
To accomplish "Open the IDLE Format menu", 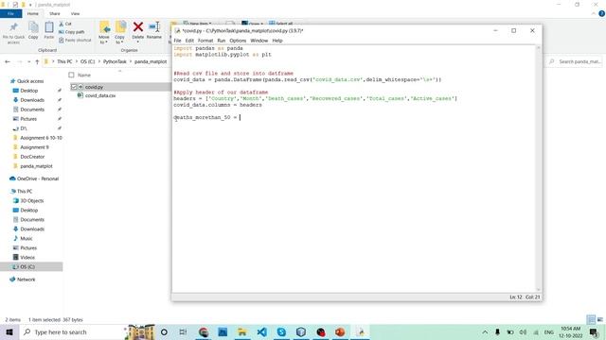I will click(x=205, y=41).
